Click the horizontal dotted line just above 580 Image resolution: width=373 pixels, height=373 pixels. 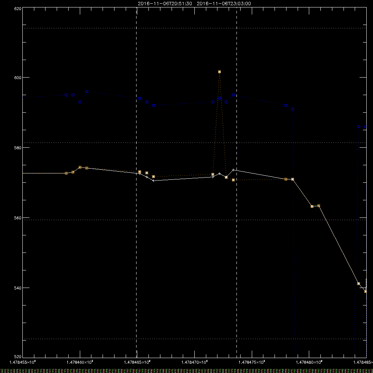[x=194, y=143]
